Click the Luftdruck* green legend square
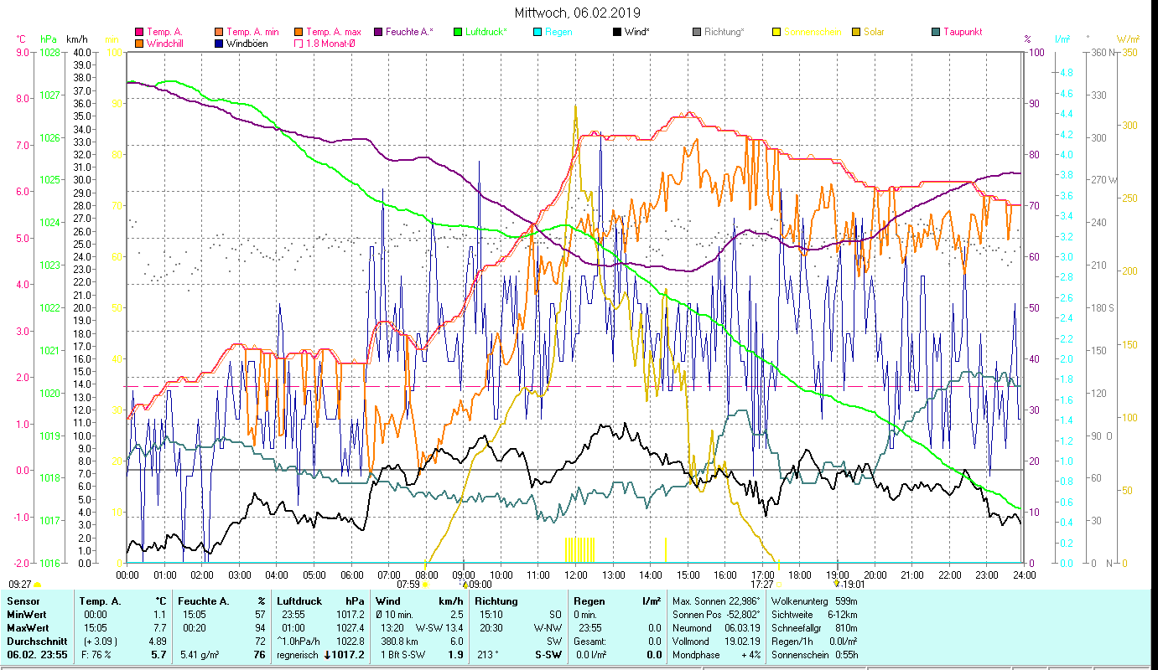Viewport: 1158px width, 670px height. [457, 33]
